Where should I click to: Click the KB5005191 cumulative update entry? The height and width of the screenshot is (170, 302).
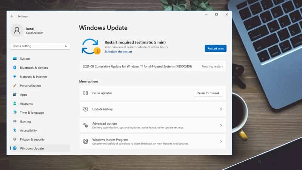click(x=153, y=66)
